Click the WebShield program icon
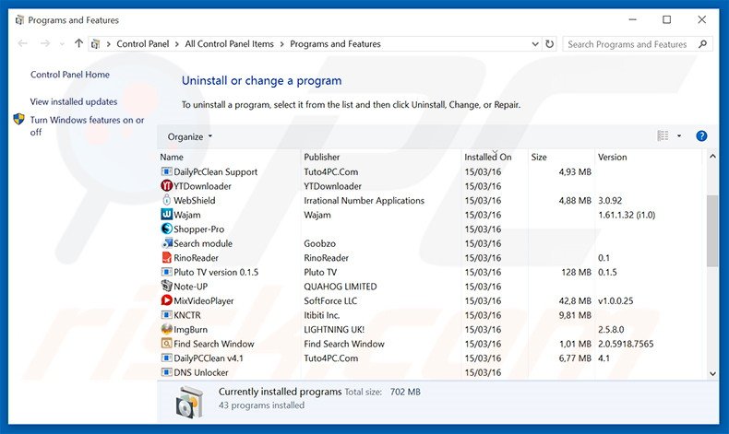 (x=166, y=200)
